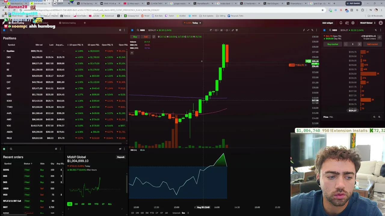Viewport: 385px width, 216px height.
Task: Select the ellipse drawing tool on chart
Action: [227, 30]
